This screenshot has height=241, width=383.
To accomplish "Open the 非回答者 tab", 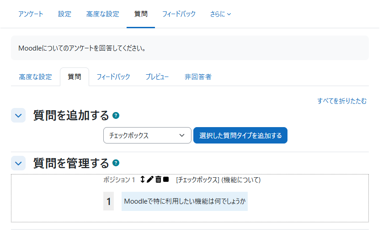I will [x=198, y=77].
